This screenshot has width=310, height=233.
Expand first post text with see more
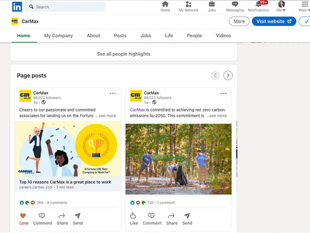click(106, 116)
